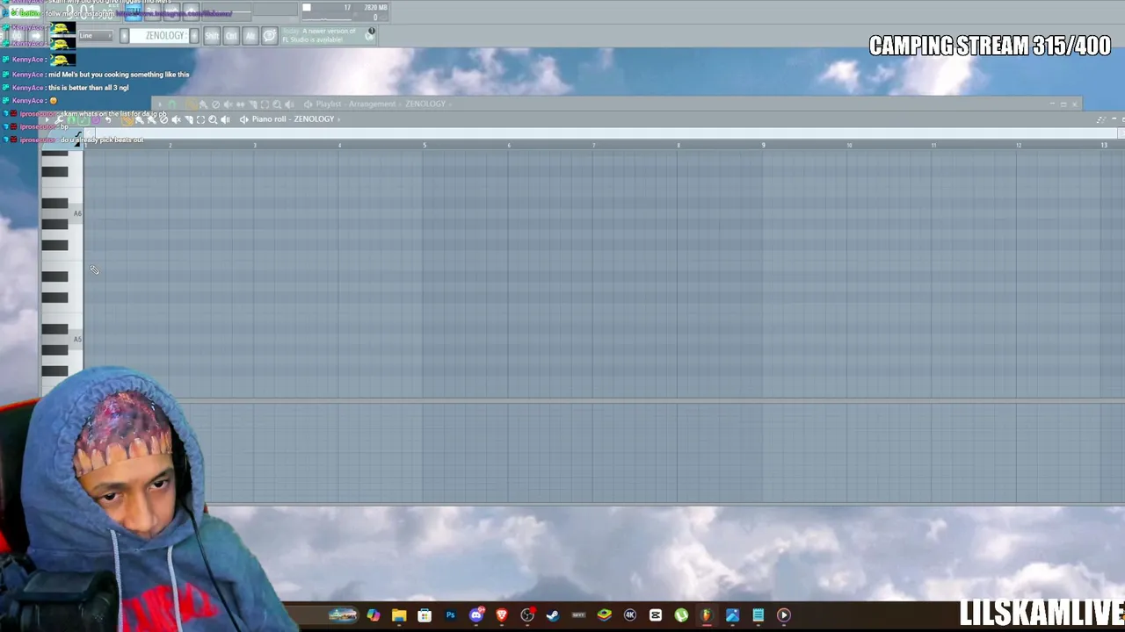The image size is (1125, 632).
Task: Open the Piano roll stamp tool
Action: tap(83, 119)
